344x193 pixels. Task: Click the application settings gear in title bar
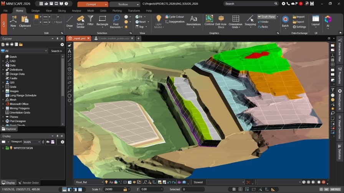pos(283,4)
